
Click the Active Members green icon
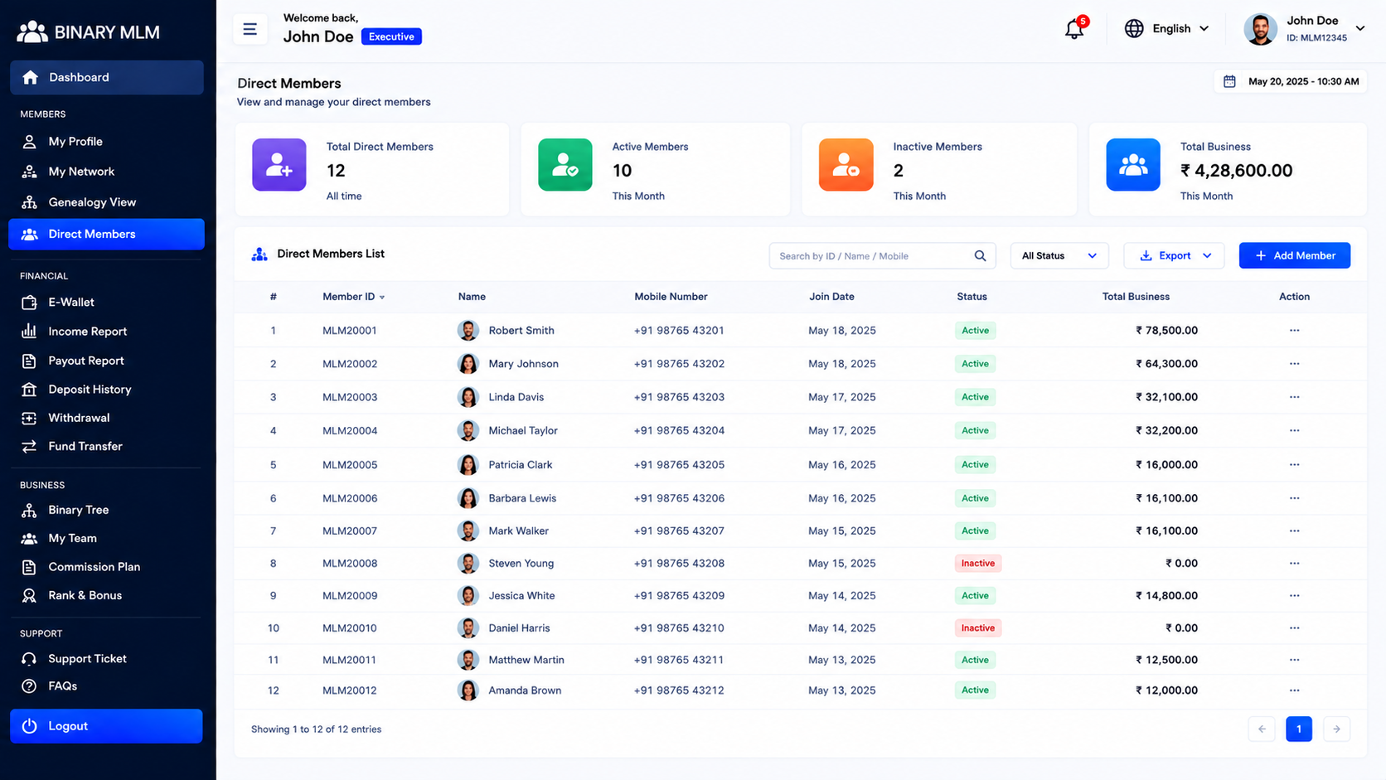tap(565, 165)
